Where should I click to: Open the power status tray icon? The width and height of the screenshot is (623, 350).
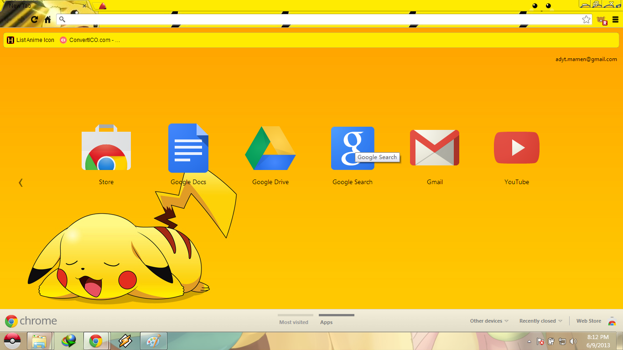(x=551, y=341)
